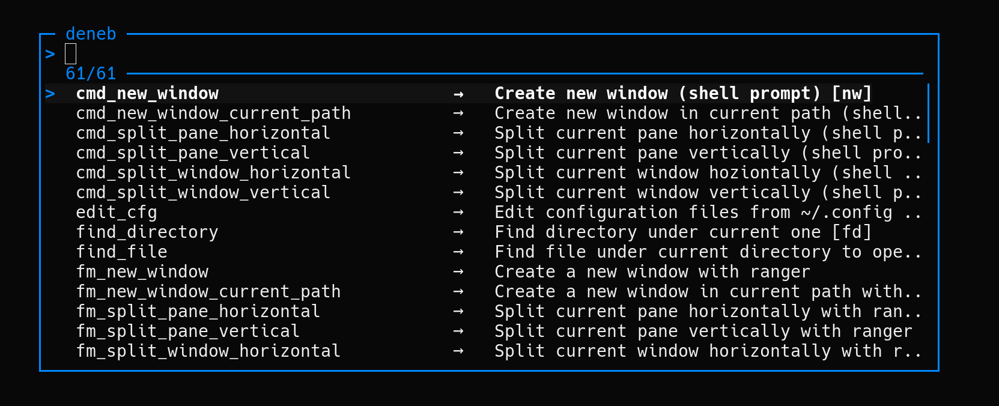Choose fm_split_pane_horizontal with ranger

pyautogui.click(x=198, y=311)
